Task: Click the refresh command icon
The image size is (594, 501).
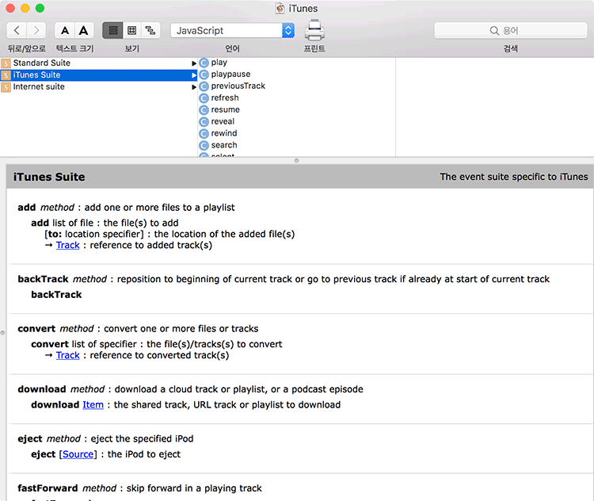Action: tap(204, 98)
